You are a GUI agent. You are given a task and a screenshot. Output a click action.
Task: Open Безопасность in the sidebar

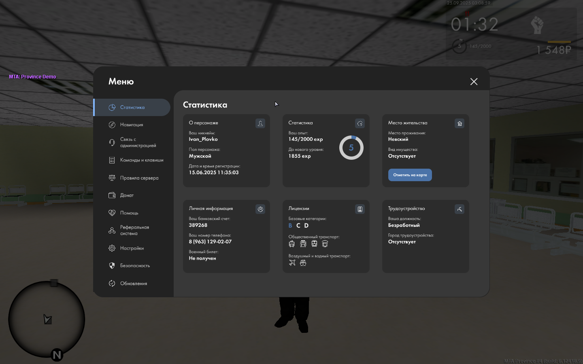point(132,266)
